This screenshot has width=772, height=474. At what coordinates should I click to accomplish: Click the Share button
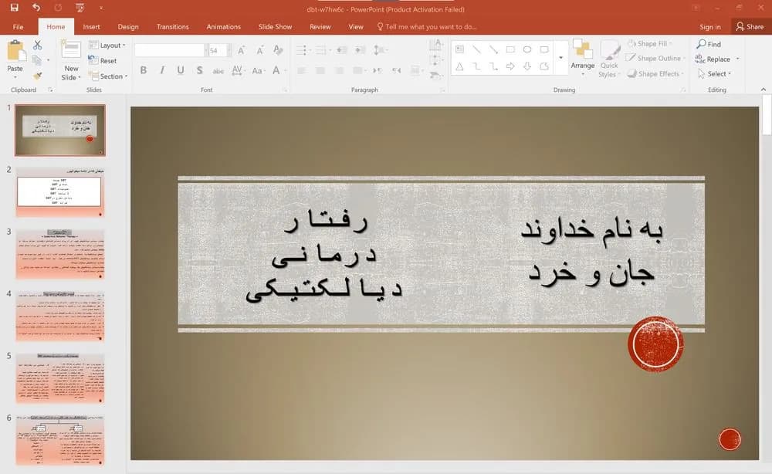[x=750, y=26]
